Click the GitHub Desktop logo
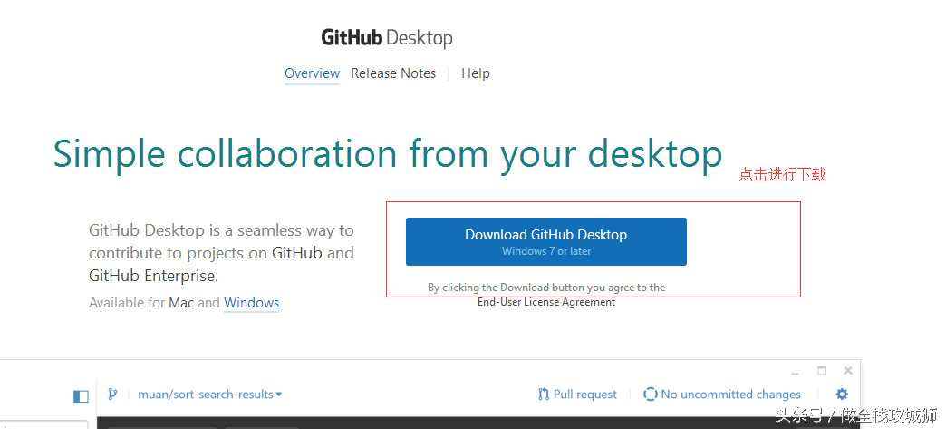This screenshot has height=429, width=946. click(x=387, y=38)
